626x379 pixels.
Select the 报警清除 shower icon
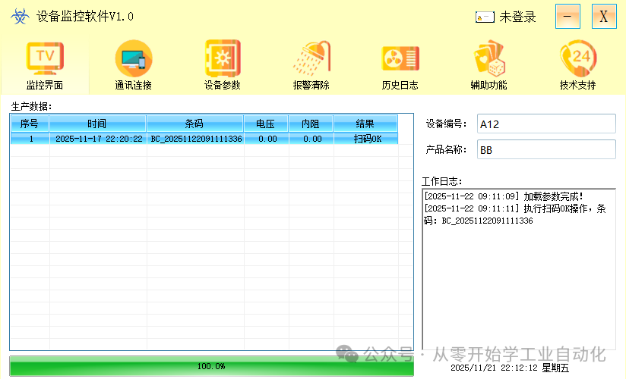point(311,58)
